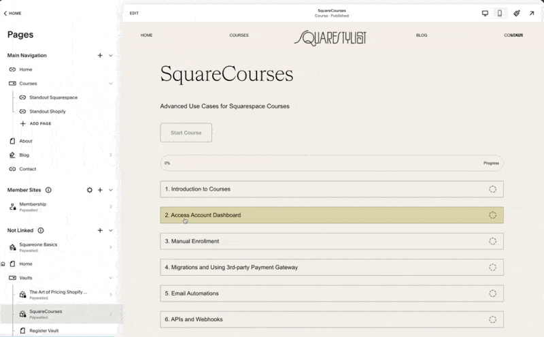Select About page in sidebar
Image resolution: width=544 pixels, height=337 pixels.
[26, 141]
